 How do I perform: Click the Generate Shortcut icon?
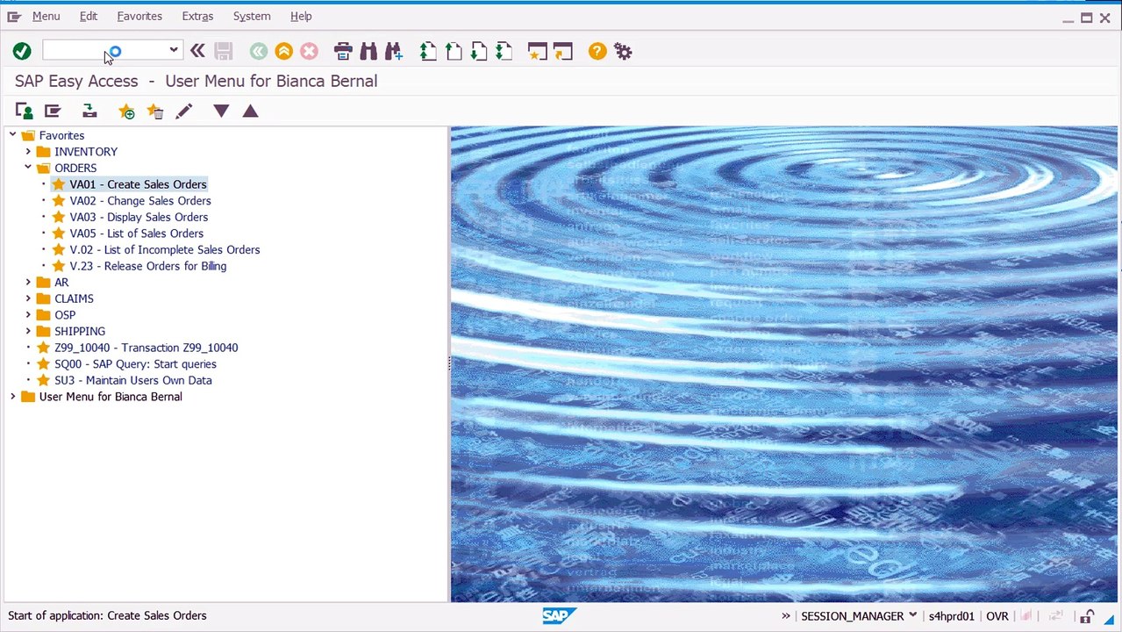(x=562, y=52)
